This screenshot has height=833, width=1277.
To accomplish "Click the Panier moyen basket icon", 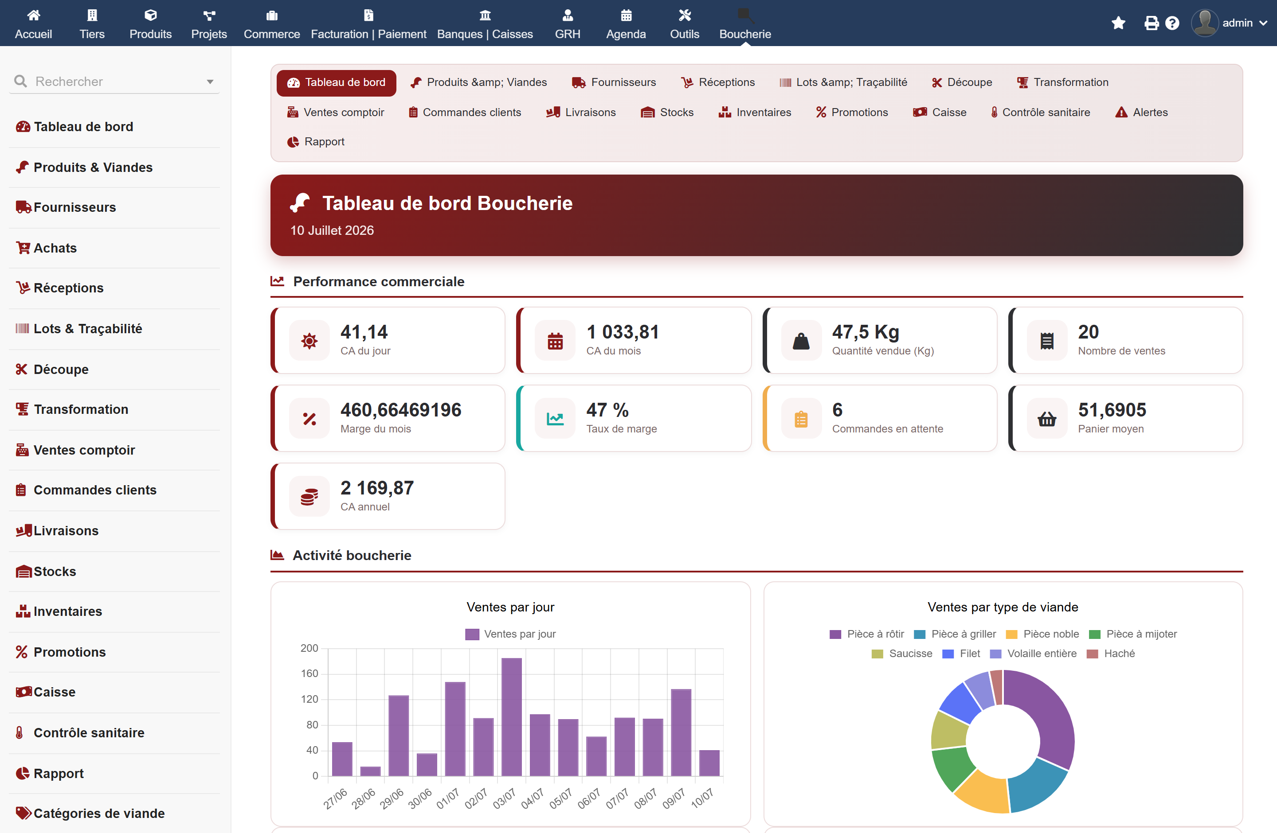I will pos(1047,419).
